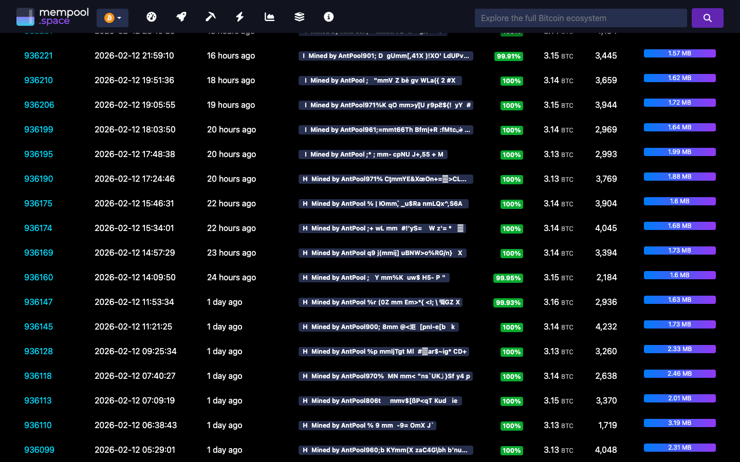Click inside the Bitcoin ecosystem search field
Screen dimensions: 740x462
[581, 17]
